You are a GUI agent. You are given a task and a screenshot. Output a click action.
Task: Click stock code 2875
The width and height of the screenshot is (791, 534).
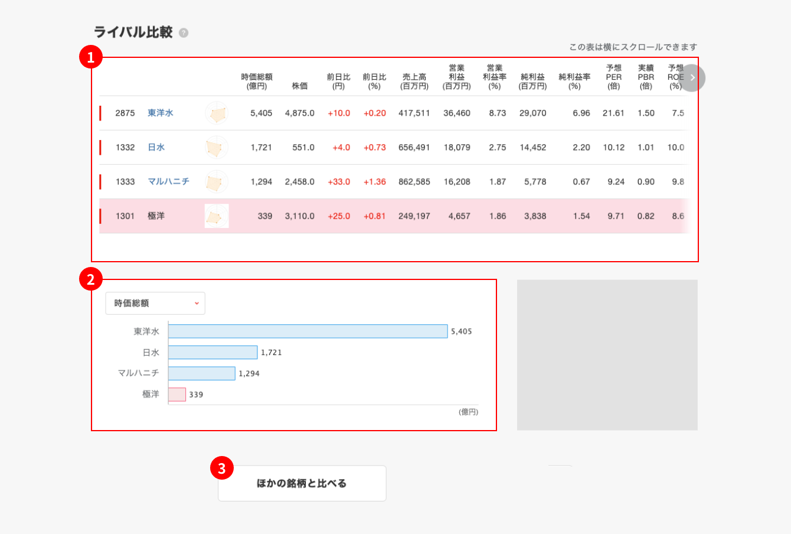tap(125, 113)
